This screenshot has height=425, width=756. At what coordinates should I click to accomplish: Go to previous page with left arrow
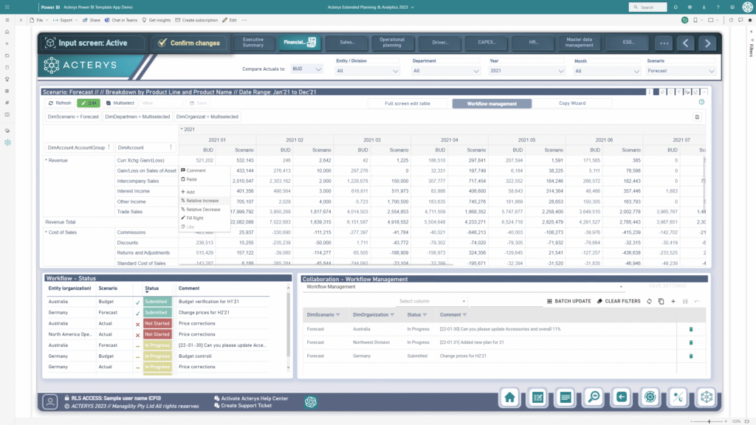coord(686,43)
